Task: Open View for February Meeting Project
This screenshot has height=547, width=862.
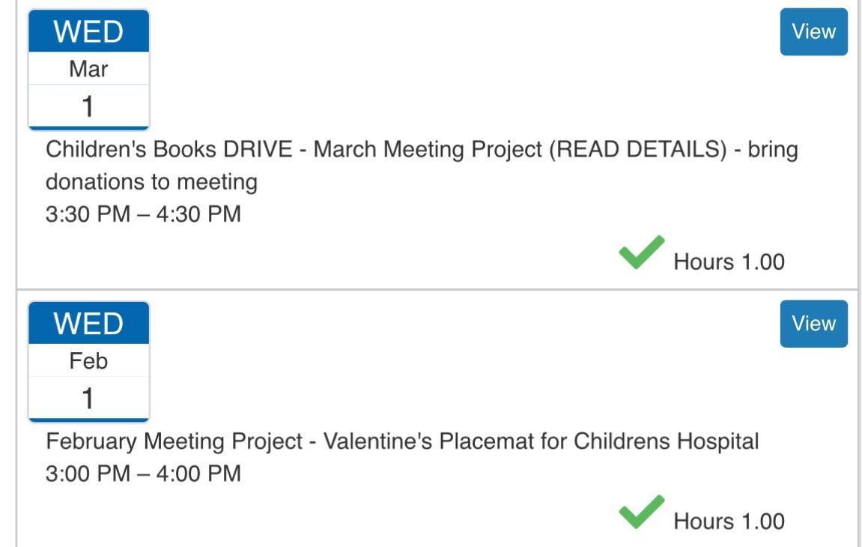Action: (x=813, y=324)
